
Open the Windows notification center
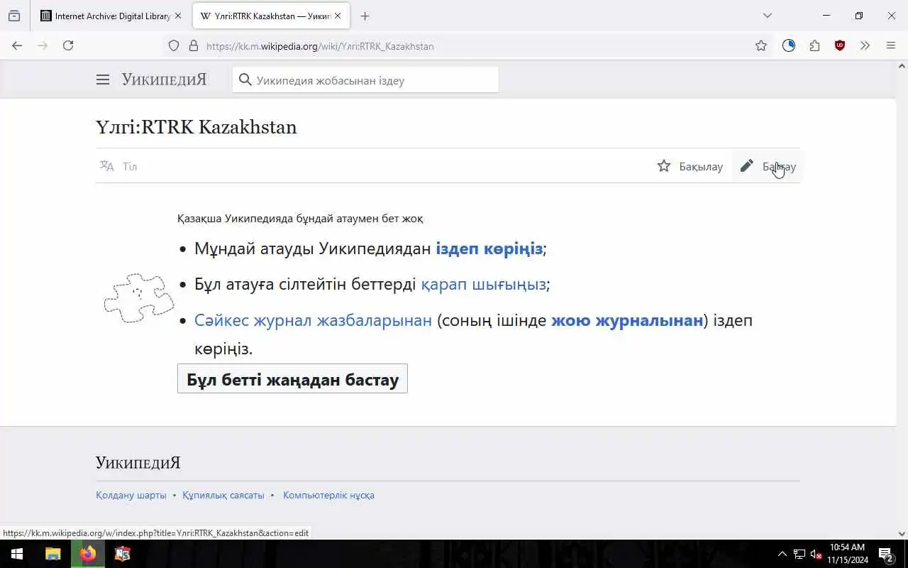[885, 554]
